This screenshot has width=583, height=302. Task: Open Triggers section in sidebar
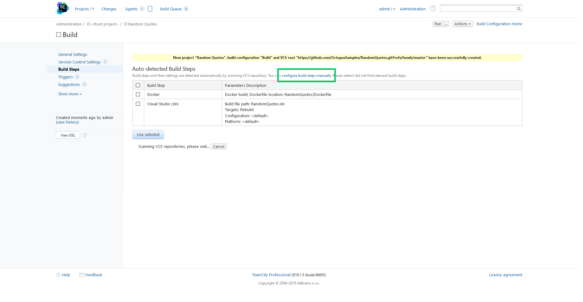click(66, 77)
